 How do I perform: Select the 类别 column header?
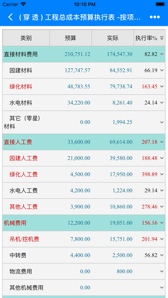(x=26, y=38)
